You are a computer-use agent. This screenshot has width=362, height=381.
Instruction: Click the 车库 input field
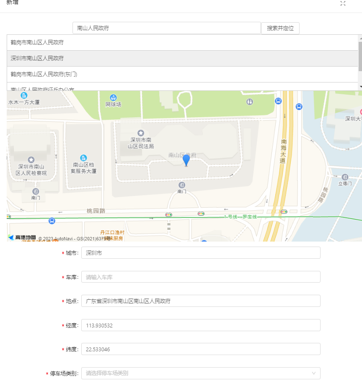coord(201,277)
